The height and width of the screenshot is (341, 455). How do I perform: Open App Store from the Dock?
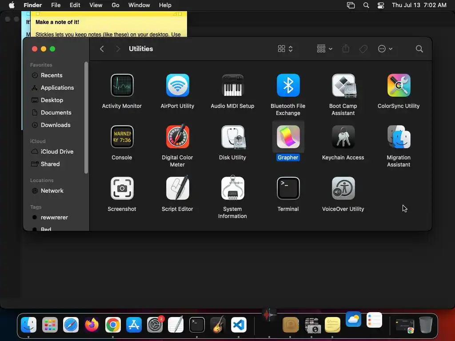(134, 325)
